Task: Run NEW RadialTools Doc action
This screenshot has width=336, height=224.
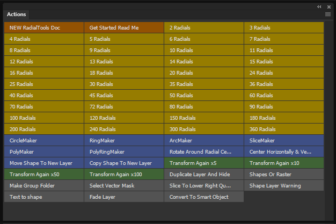Action: 44,27
